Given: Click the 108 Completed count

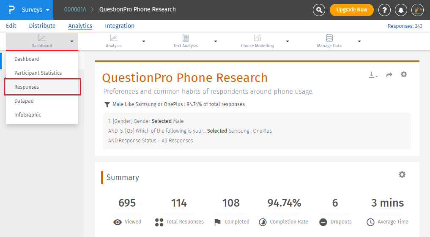Looking at the screenshot, I should pyautogui.click(x=231, y=203).
